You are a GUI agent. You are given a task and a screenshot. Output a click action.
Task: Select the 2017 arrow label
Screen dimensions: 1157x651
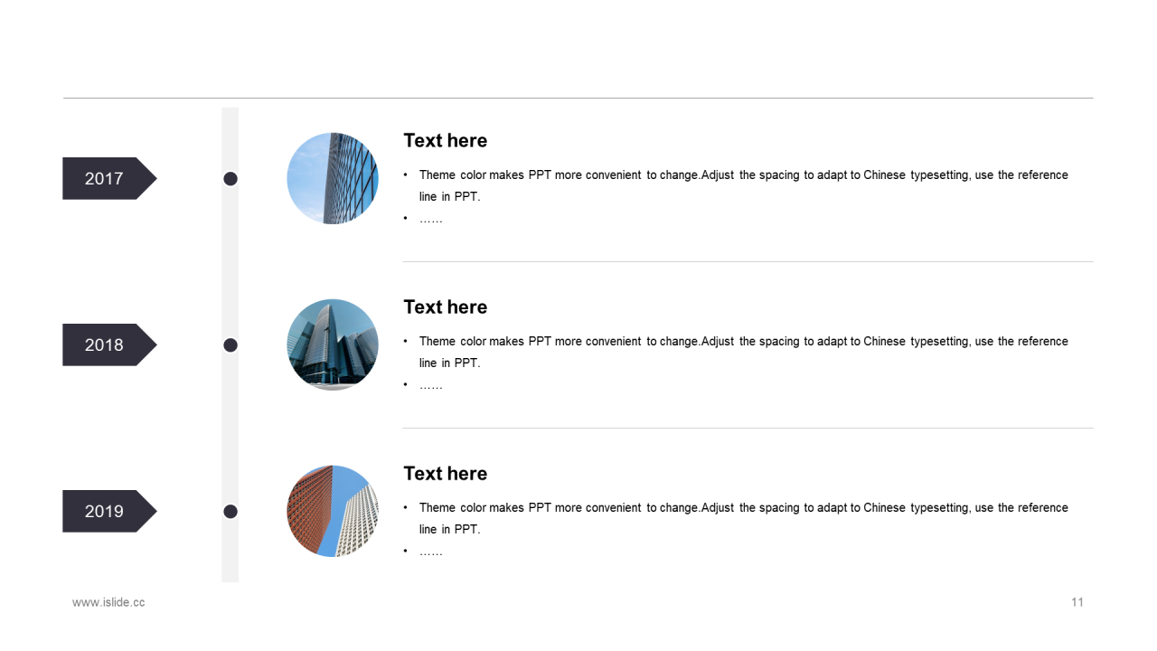[x=109, y=178]
